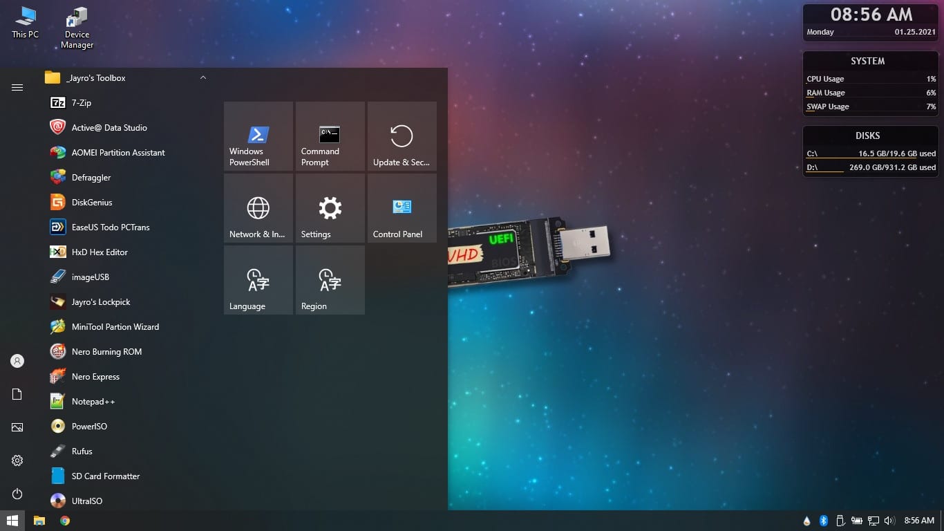Open the Settings tile

coord(330,208)
